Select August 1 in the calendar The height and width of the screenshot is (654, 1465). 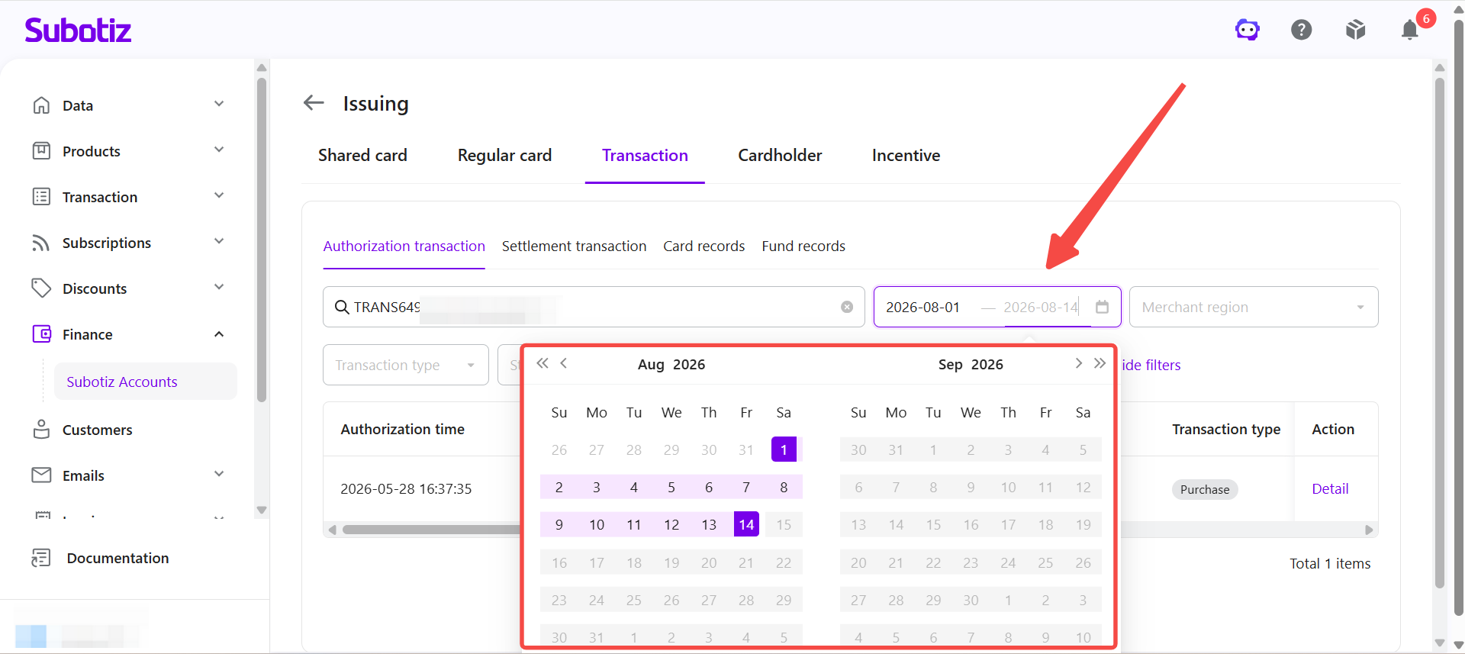[784, 449]
